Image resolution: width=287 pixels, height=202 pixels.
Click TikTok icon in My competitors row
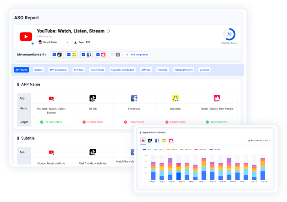point(60,55)
